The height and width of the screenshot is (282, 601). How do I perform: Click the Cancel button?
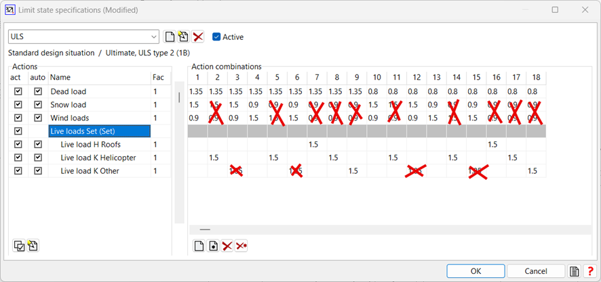(x=535, y=271)
